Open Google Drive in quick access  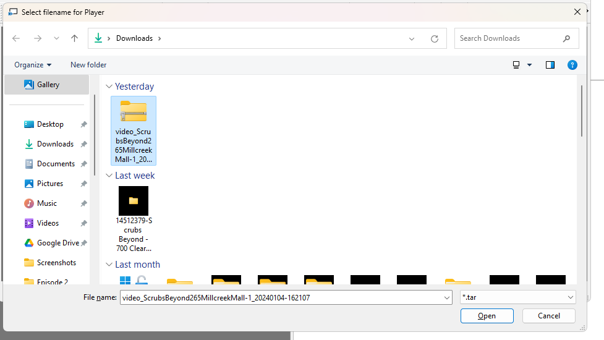click(x=57, y=242)
